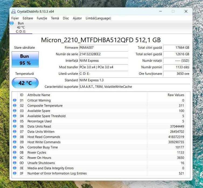Click Total scrieri gazdă value 12616 GB
The height and width of the screenshot is (188, 203).
click(177, 54)
